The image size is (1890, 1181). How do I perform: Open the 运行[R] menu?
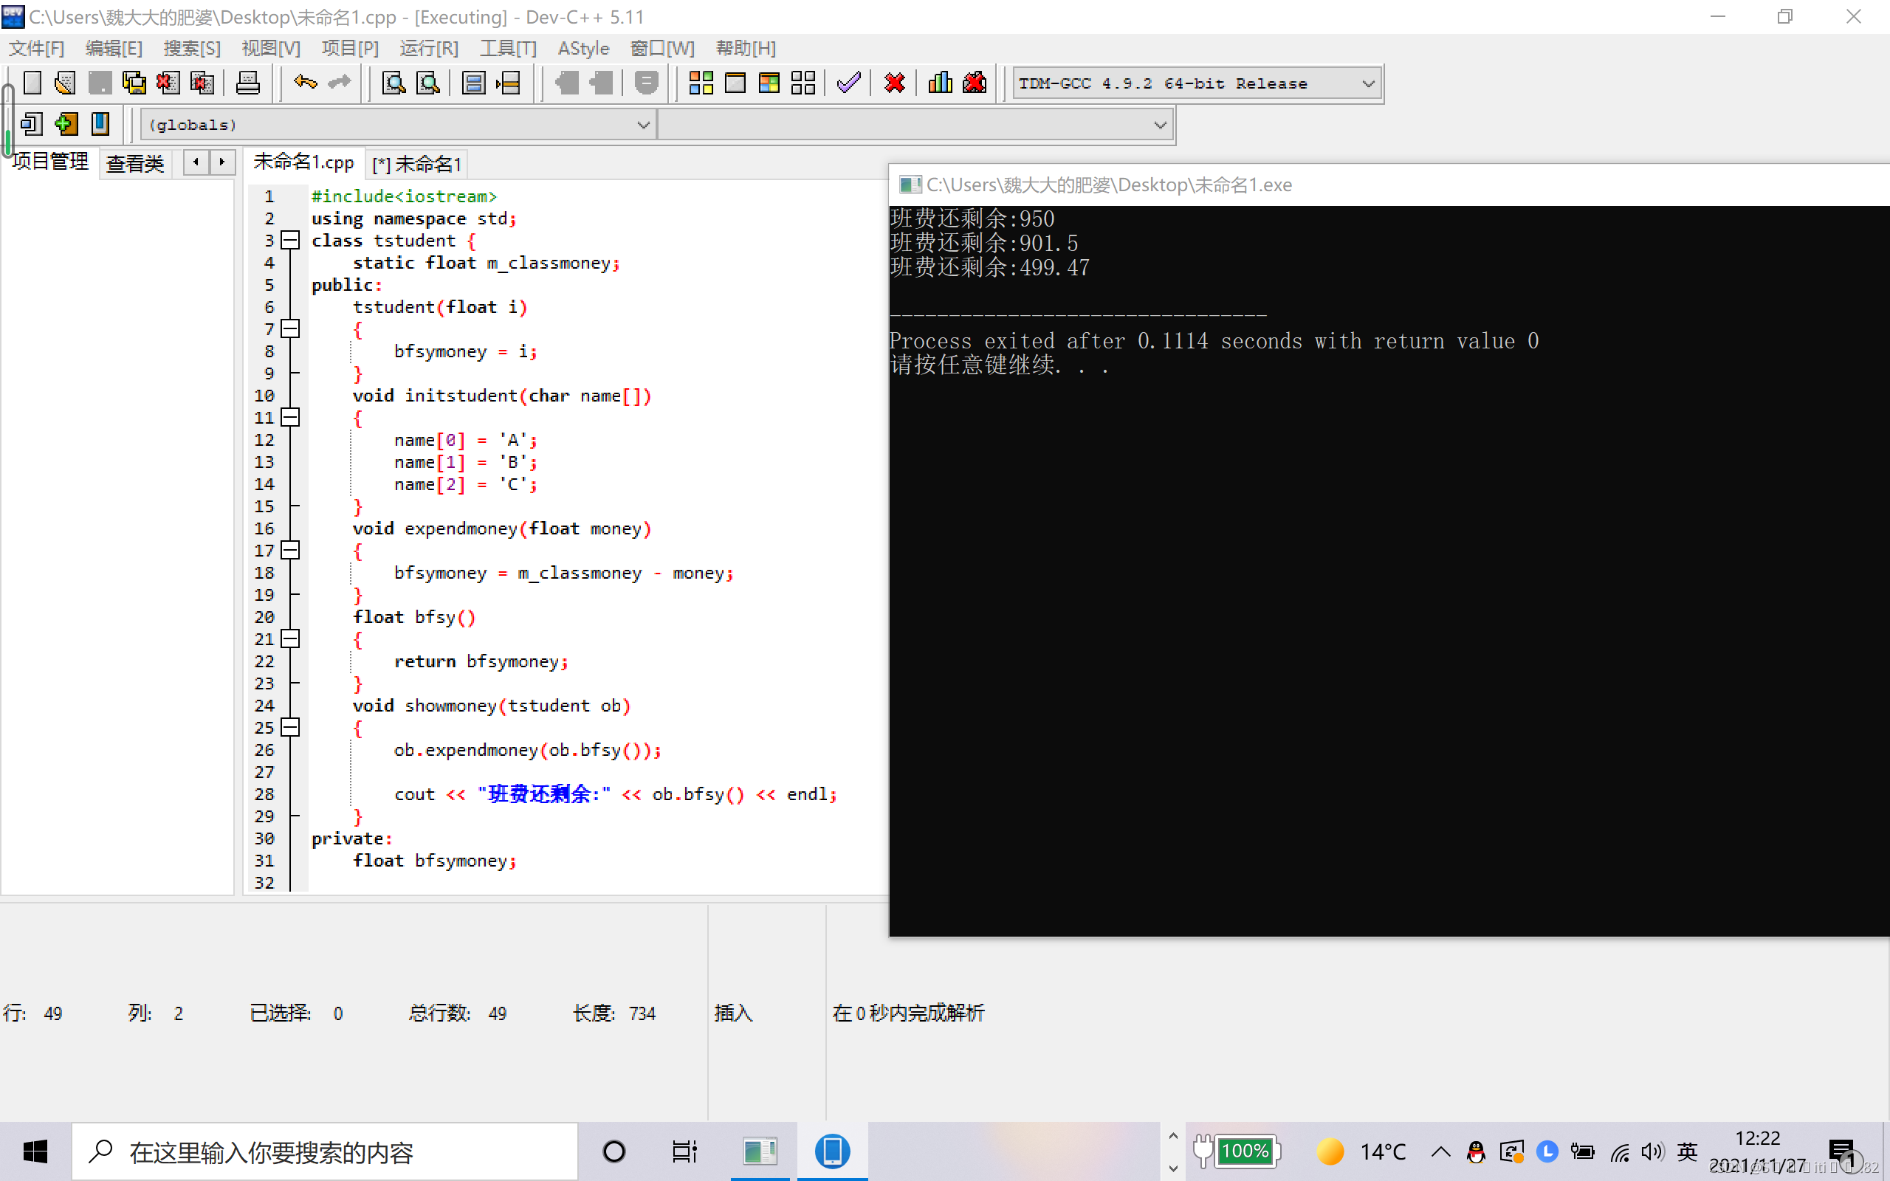[x=429, y=49]
